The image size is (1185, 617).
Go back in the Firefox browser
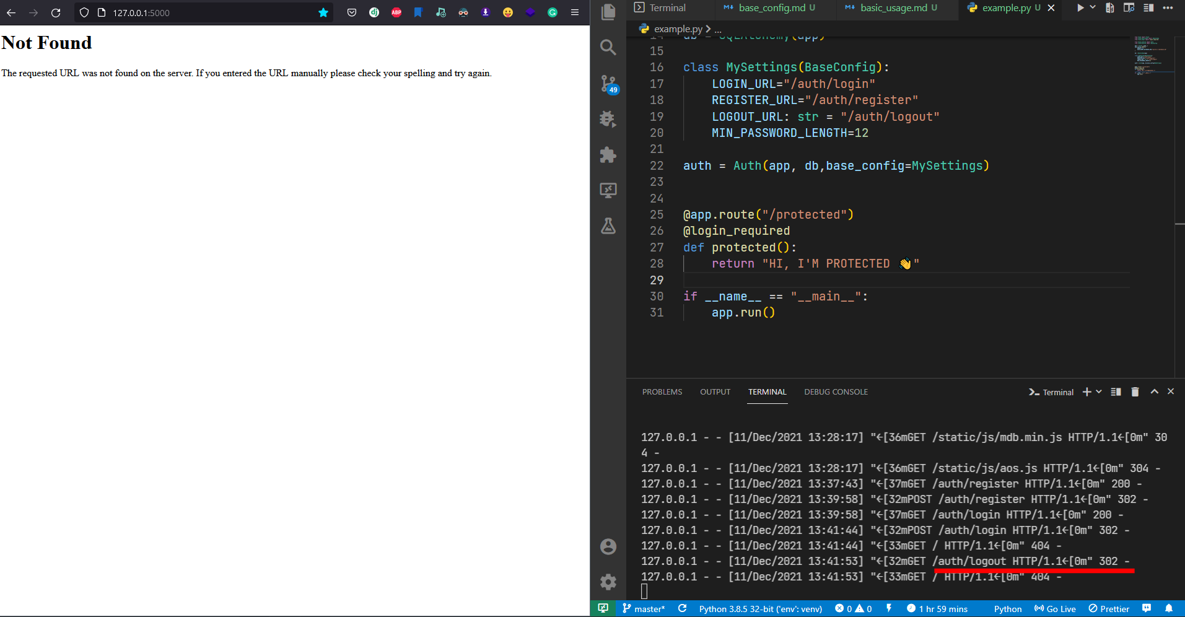[x=11, y=12]
